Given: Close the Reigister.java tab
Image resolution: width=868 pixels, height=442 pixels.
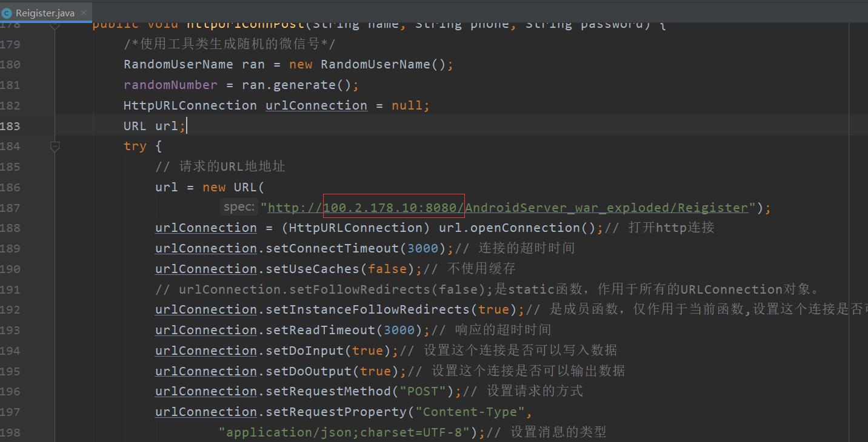Looking at the screenshot, I should (84, 13).
